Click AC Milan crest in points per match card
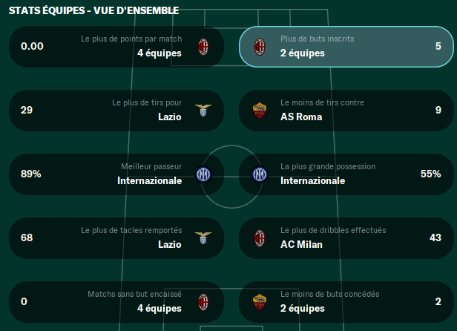 click(x=203, y=47)
